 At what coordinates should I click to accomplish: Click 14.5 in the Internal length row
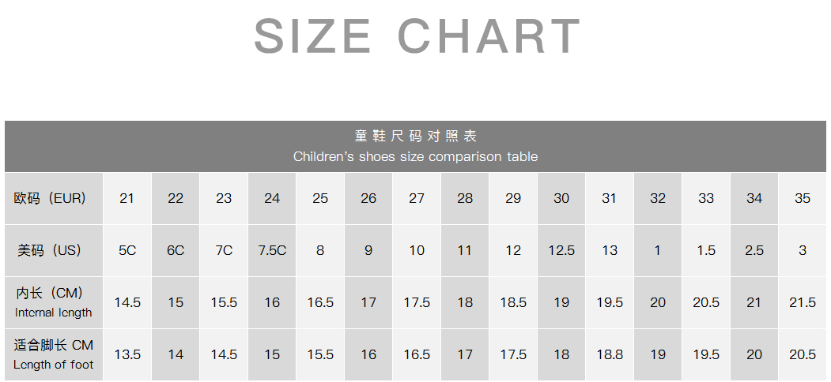click(x=127, y=302)
